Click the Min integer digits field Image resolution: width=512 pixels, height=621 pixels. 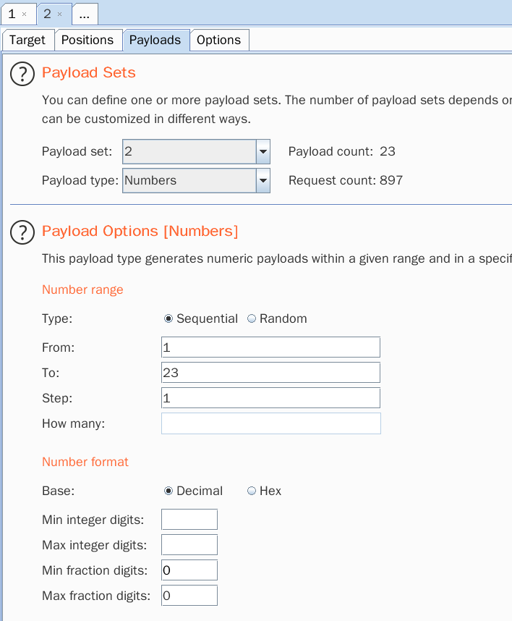pos(189,519)
